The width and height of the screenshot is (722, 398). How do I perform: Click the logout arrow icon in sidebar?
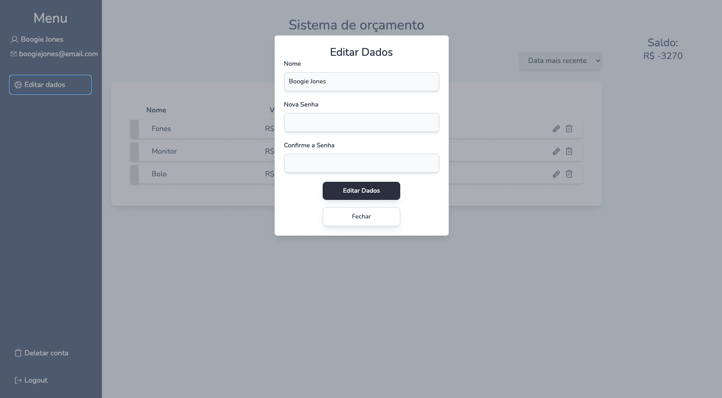(x=18, y=380)
